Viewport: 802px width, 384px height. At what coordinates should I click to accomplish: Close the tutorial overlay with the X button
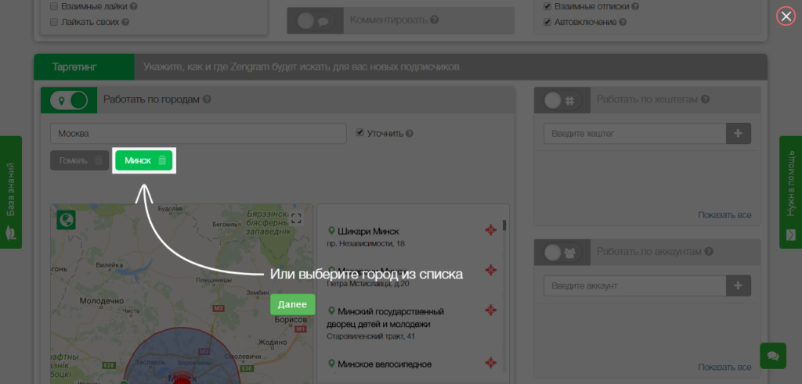point(786,16)
